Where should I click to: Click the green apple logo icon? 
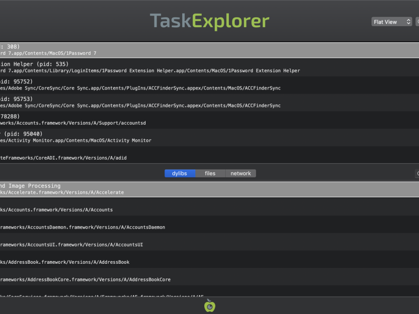click(210, 306)
